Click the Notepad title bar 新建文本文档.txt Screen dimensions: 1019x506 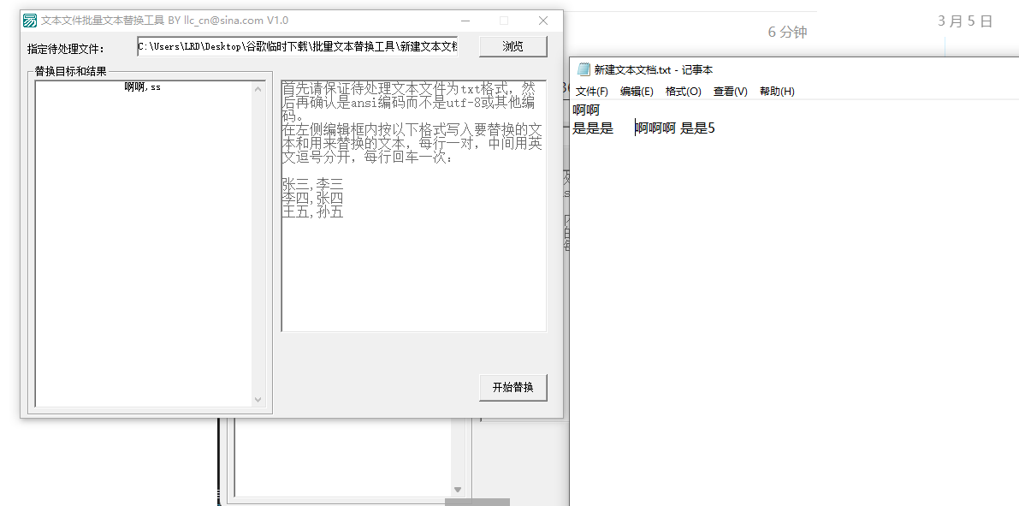pyautogui.click(x=653, y=70)
